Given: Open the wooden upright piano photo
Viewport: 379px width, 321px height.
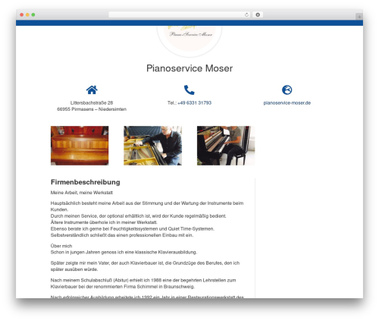Looking at the screenshot, I should point(80,146).
